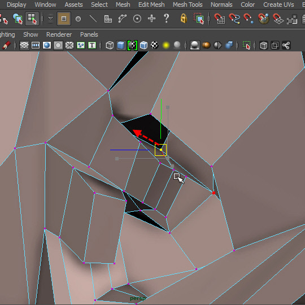The height and width of the screenshot is (305, 305).
Task: Toggle the points component selection mask
Action: 78,19
